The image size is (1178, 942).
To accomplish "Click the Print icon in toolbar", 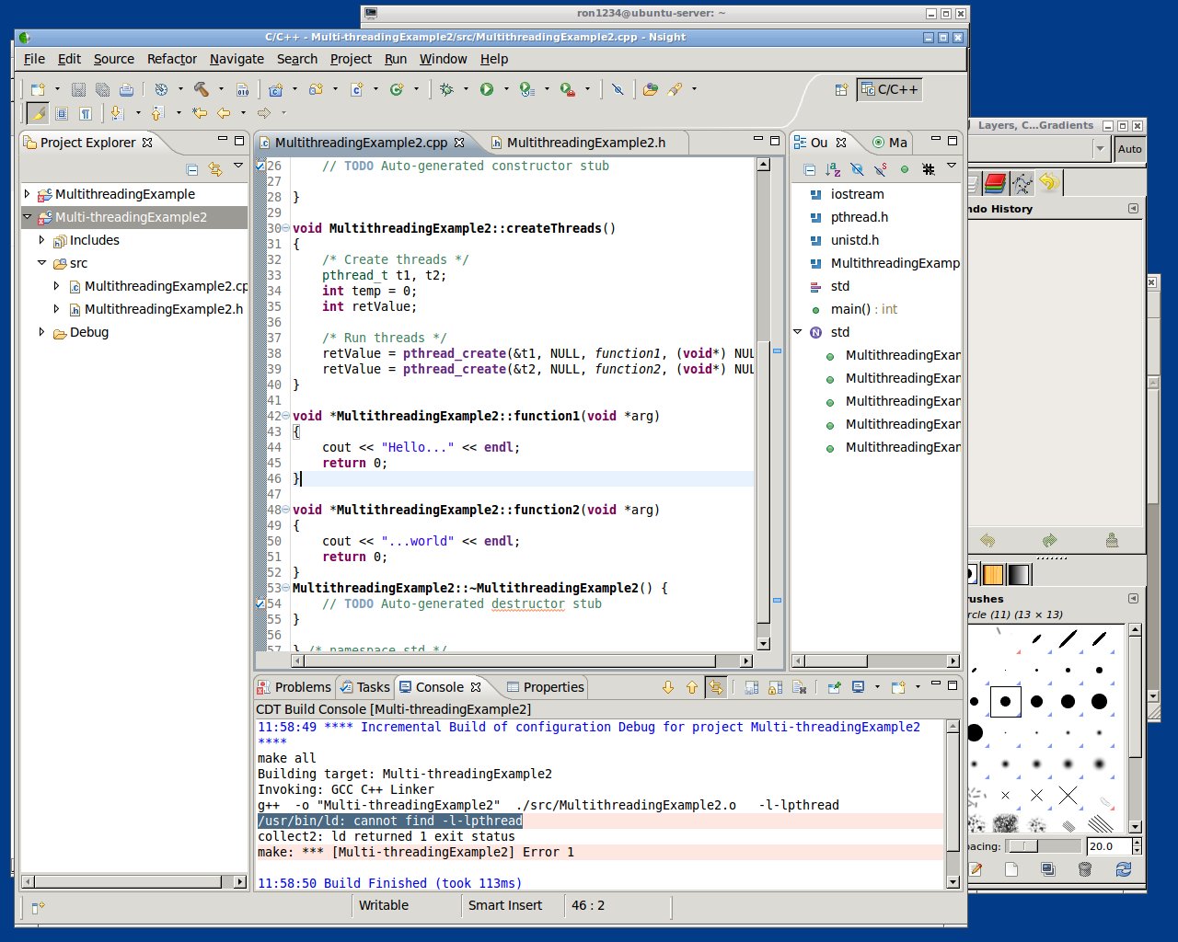I will pyautogui.click(x=126, y=89).
